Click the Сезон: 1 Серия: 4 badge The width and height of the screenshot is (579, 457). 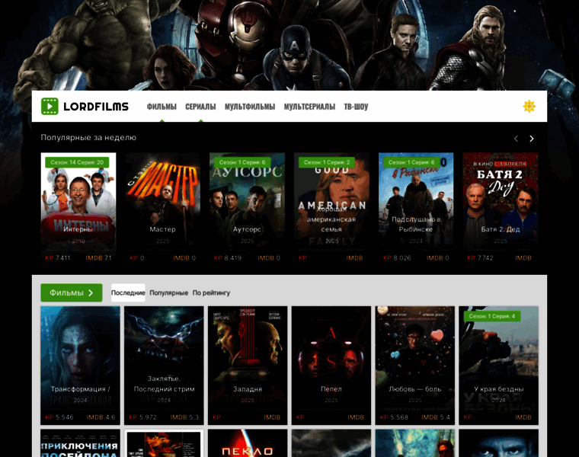pos(492,316)
